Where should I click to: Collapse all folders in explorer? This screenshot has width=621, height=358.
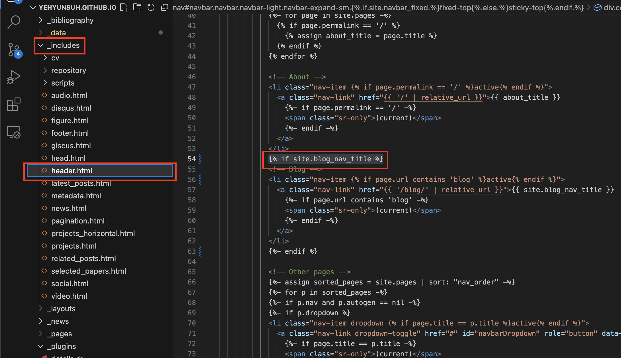pos(164,7)
